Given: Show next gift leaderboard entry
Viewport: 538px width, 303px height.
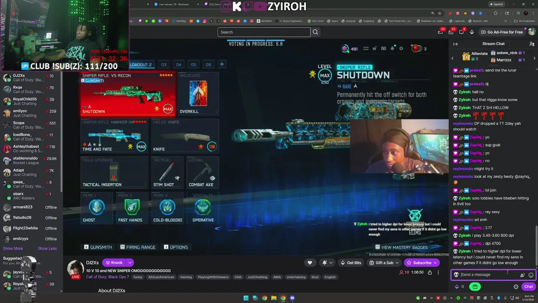Looking at the screenshot, I should tap(534, 58).
